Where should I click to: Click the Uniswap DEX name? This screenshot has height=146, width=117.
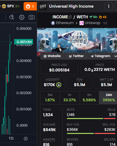[x=92, y=23]
